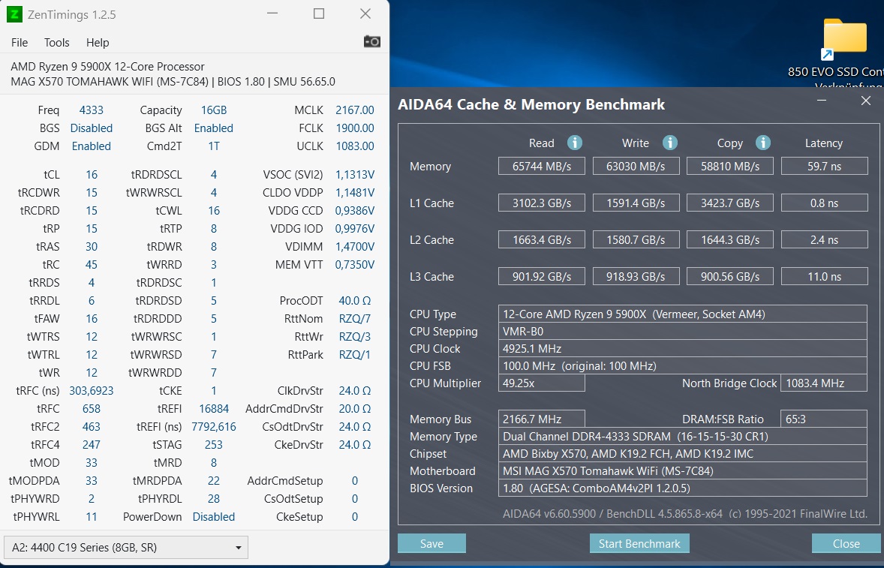Click the RttNom value RZQ/7
This screenshot has width=884, height=568.
pyautogui.click(x=355, y=318)
